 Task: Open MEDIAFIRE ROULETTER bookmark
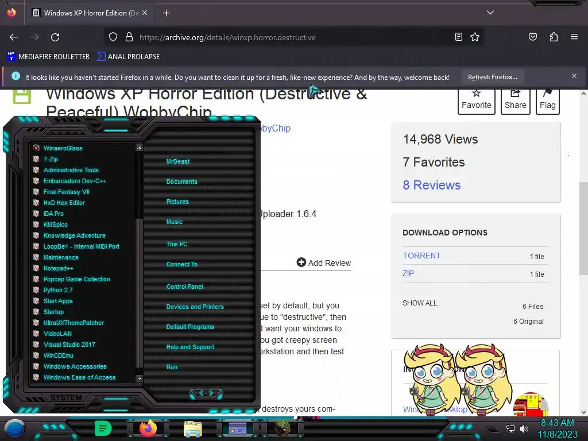point(48,57)
